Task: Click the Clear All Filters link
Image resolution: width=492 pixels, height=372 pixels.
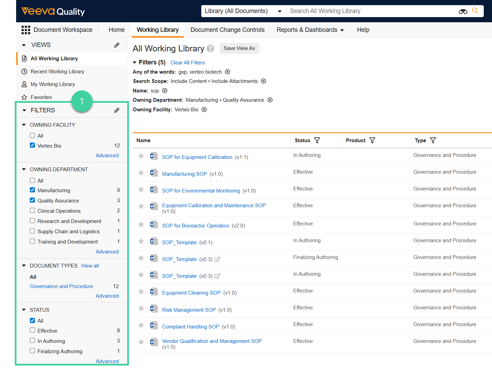Action: [x=188, y=63]
